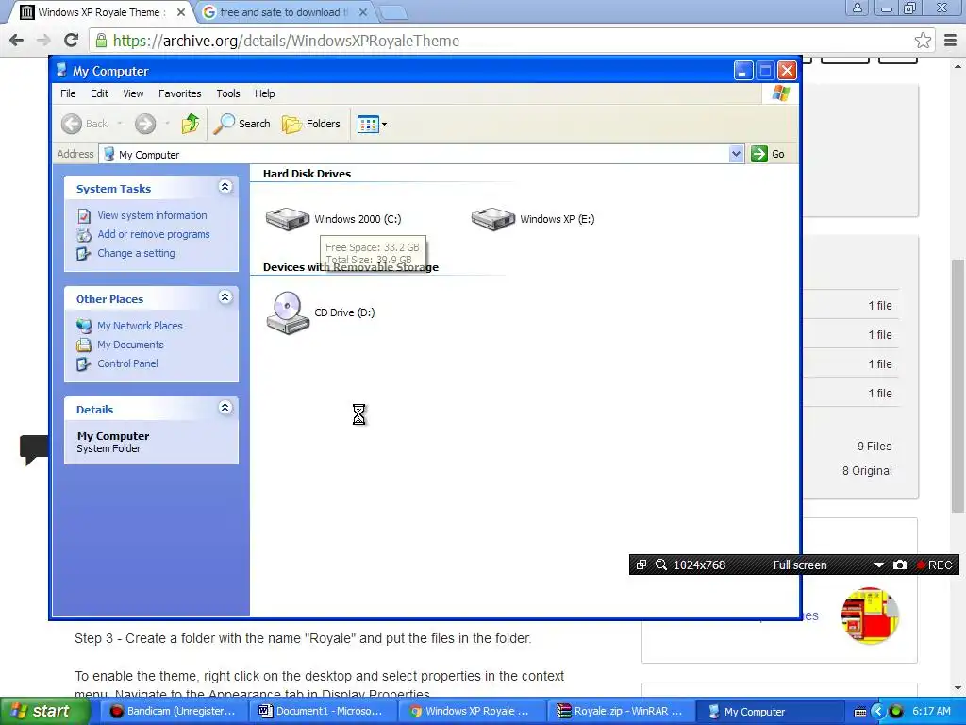Click the My Computer title bar icon

pos(61,70)
